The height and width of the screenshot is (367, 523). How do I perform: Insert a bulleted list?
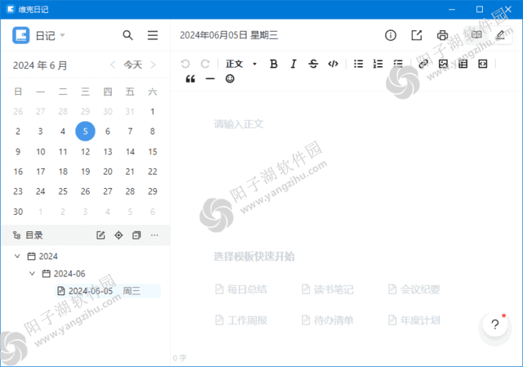[x=359, y=64]
